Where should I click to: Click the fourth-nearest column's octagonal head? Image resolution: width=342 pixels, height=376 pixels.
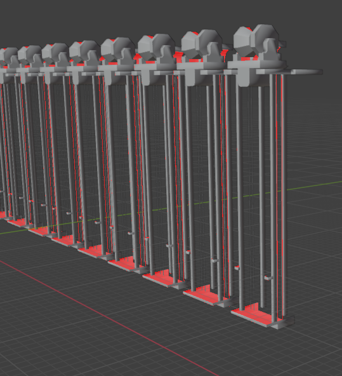(x=118, y=49)
